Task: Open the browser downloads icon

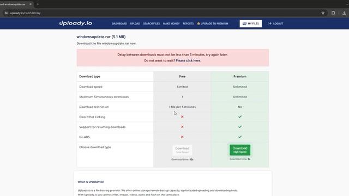Action: (344, 13)
